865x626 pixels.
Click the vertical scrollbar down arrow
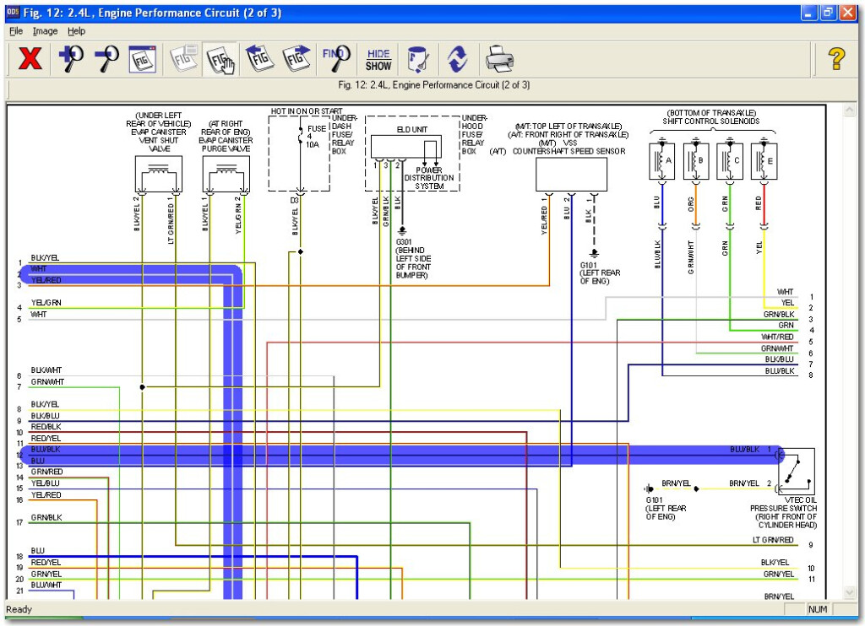[x=850, y=592]
